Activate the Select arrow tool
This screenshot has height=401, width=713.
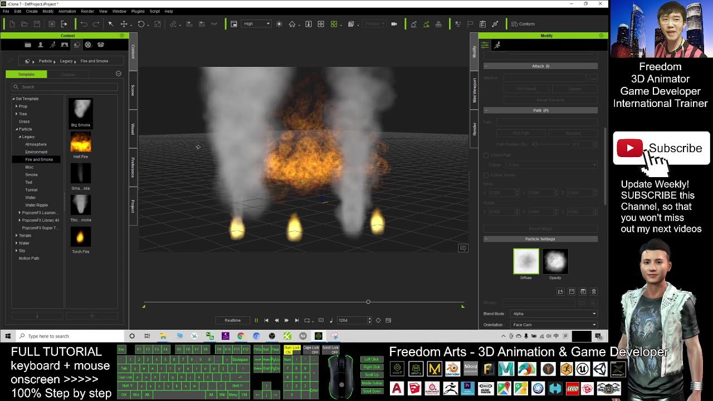[111, 24]
